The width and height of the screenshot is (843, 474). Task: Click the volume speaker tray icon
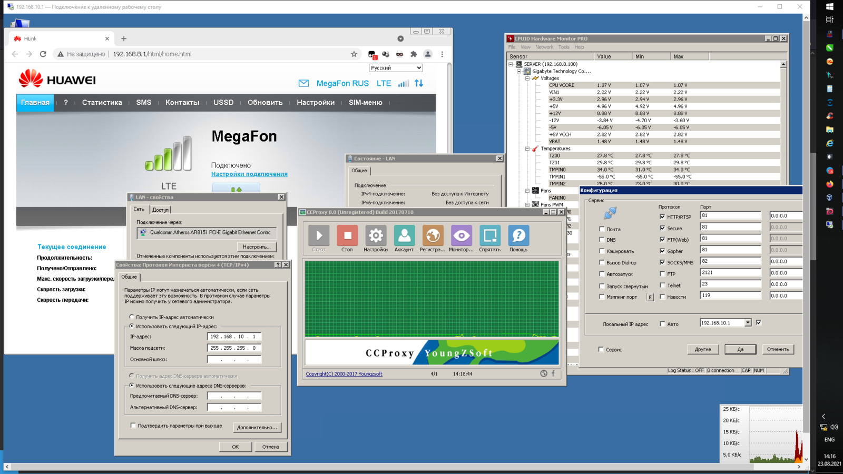click(835, 427)
